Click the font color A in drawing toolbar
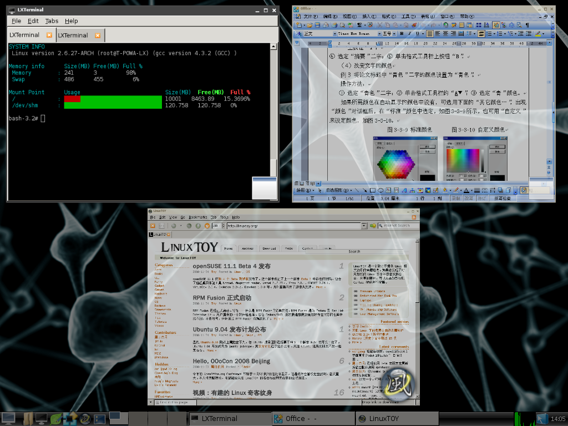Viewport: 568px width, 426px height. (x=466, y=190)
